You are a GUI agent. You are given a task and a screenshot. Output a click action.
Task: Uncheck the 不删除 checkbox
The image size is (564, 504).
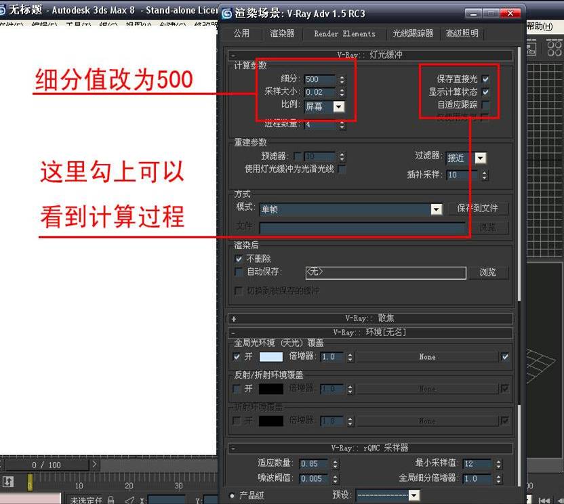(239, 259)
